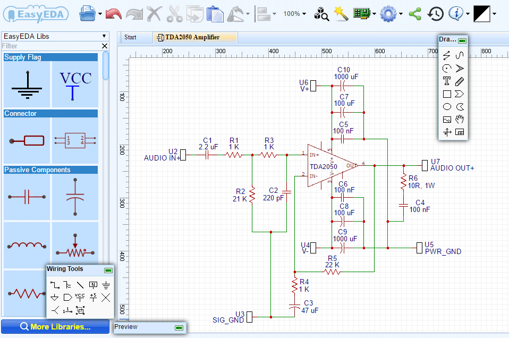Image resolution: width=509 pixels, height=338 pixels.
Task: Click the green share icon
Action: click(x=415, y=14)
